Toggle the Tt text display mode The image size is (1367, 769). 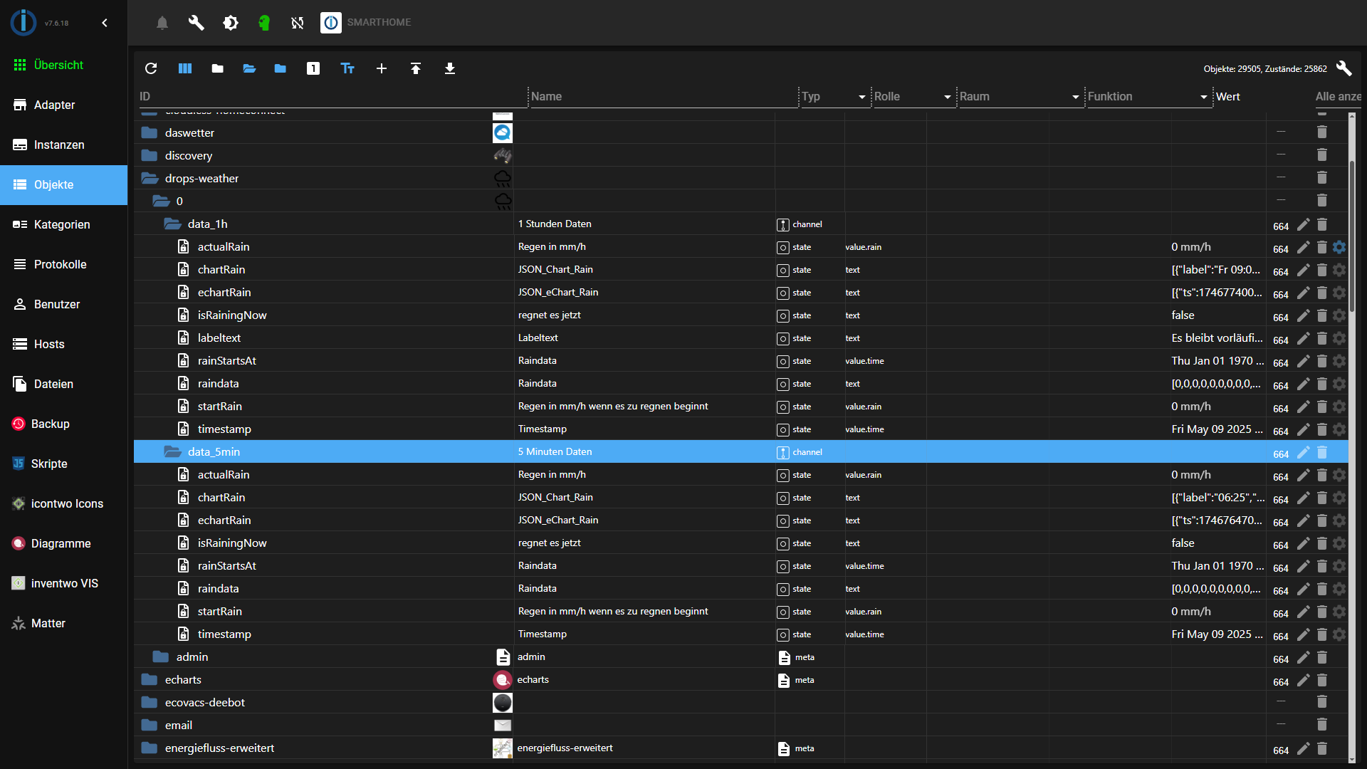[x=347, y=68]
